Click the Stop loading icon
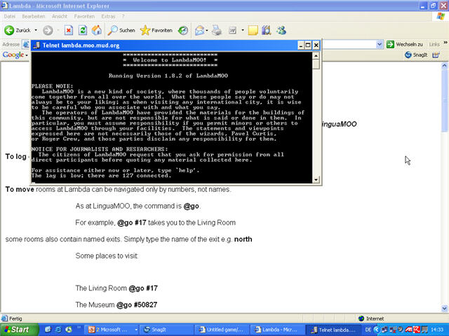The image size is (449, 336). tap(69, 30)
